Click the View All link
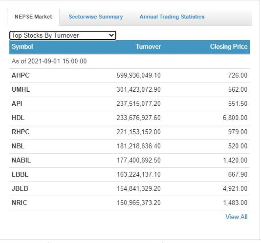This screenshot has height=243, width=261. 236,217
